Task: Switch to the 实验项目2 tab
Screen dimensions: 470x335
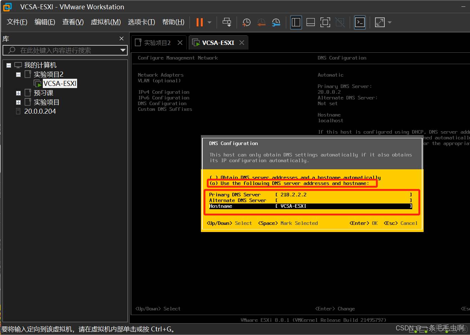Action: (157, 43)
